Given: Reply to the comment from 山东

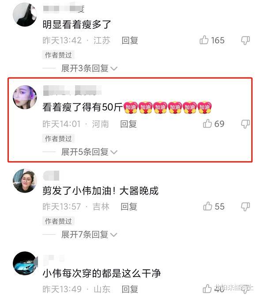Looking at the screenshot, I should pyautogui.click(x=130, y=289).
